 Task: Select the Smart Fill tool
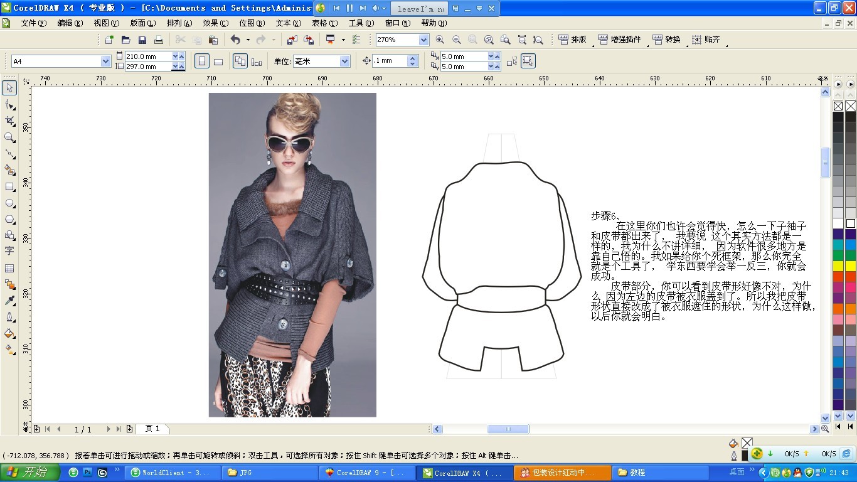click(9, 169)
